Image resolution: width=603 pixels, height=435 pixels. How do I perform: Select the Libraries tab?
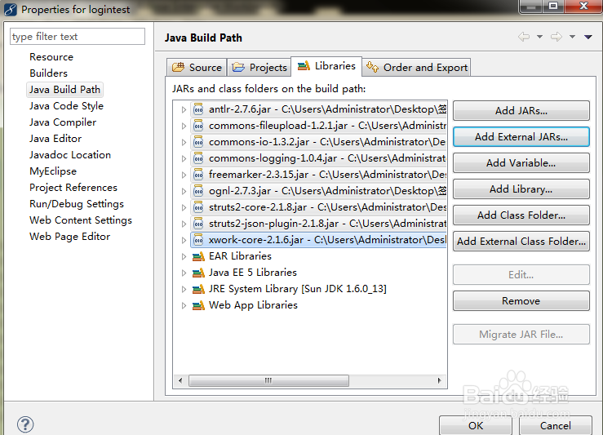pyautogui.click(x=326, y=66)
